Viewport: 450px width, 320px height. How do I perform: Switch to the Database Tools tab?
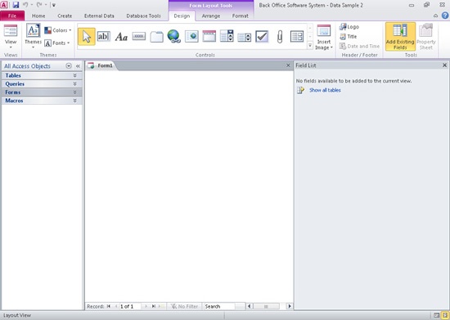point(143,16)
